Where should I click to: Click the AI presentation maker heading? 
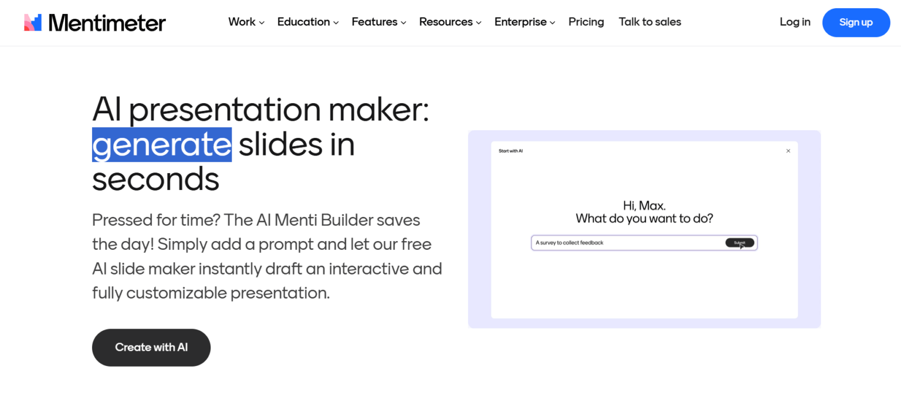(x=262, y=110)
